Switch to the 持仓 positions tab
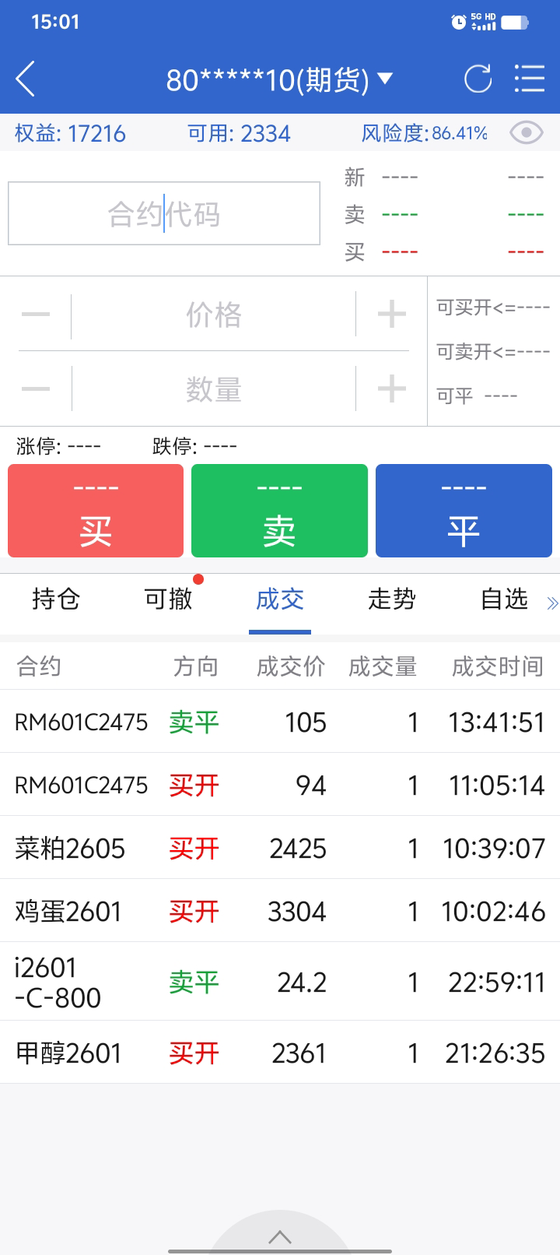Image resolution: width=560 pixels, height=1255 pixels. click(56, 599)
